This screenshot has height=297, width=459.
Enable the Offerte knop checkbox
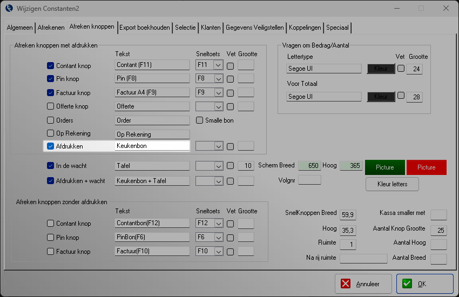coord(51,106)
